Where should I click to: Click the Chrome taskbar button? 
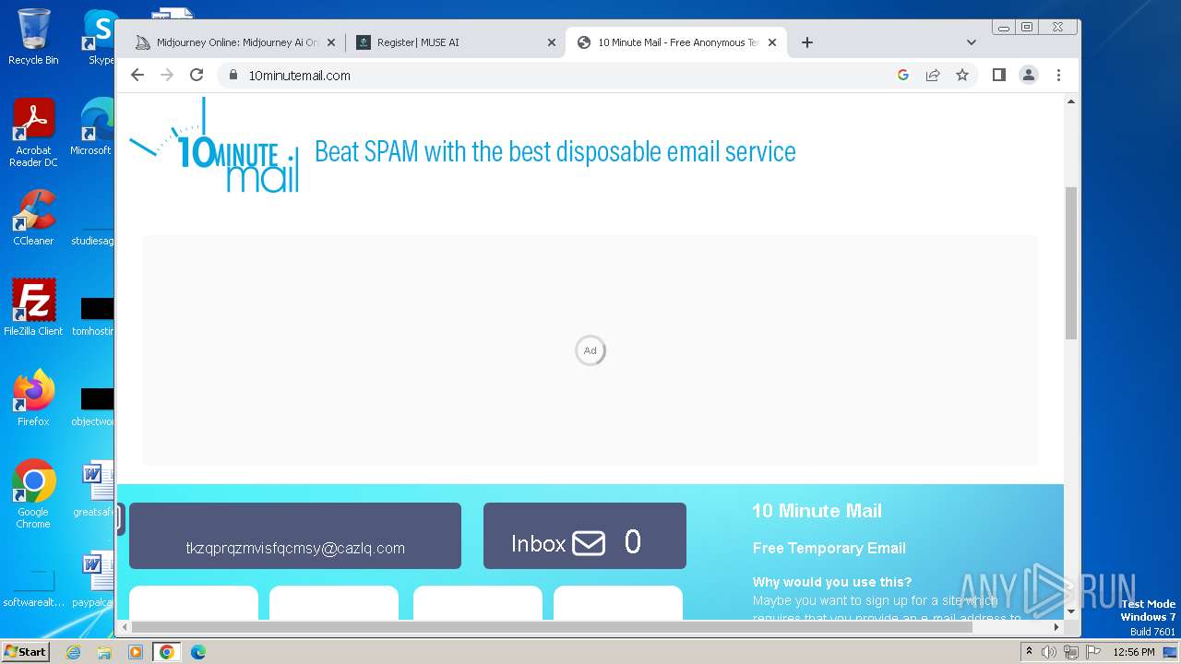(167, 652)
